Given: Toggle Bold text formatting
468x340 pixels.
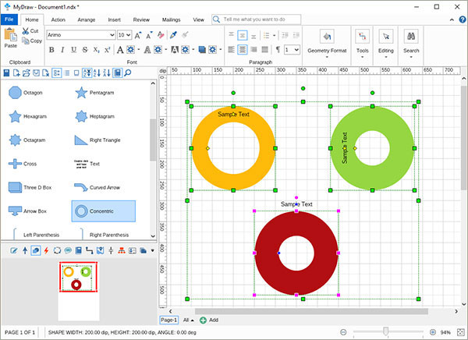Looking at the screenshot, I should click(x=51, y=50).
